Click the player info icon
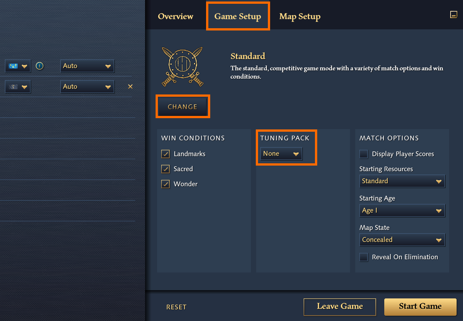This screenshot has height=321, width=463. [x=40, y=66]
